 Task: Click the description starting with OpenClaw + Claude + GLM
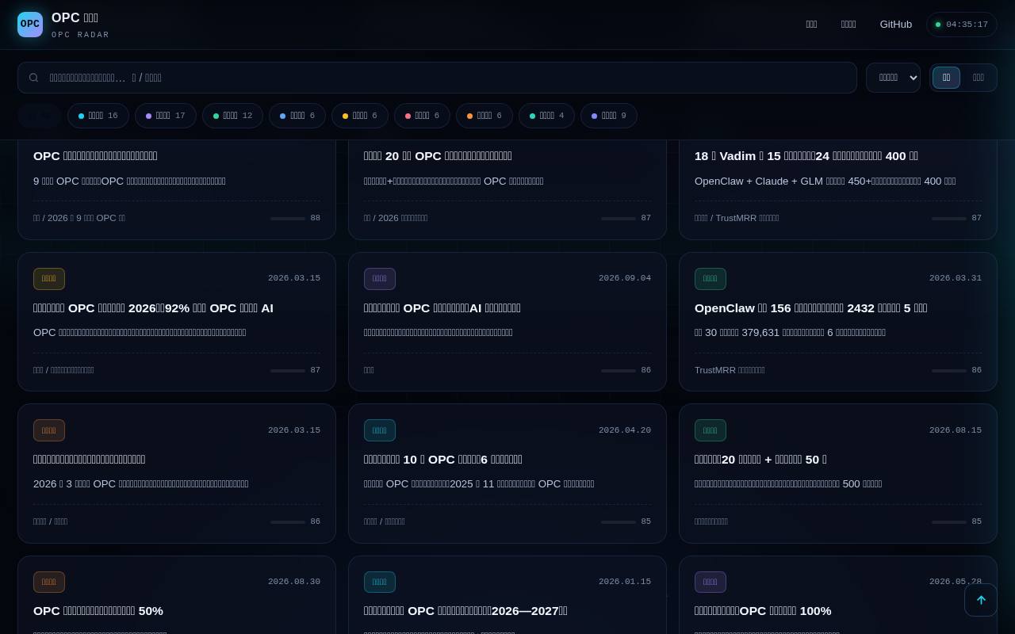825,181
